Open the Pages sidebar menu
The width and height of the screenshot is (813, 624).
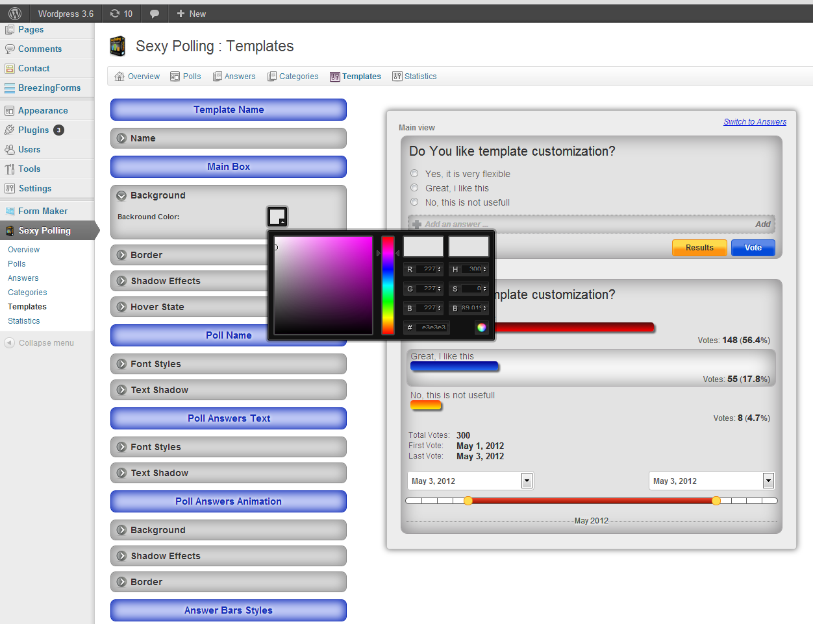pyautogui.click(x=31, y=29)
